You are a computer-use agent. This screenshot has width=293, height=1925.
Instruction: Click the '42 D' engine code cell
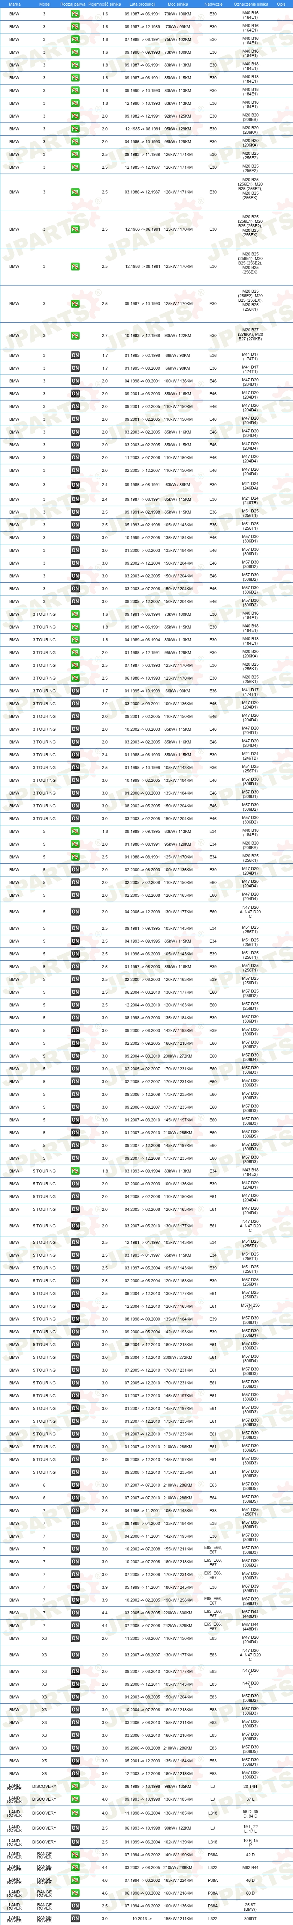click(250, 1855)
